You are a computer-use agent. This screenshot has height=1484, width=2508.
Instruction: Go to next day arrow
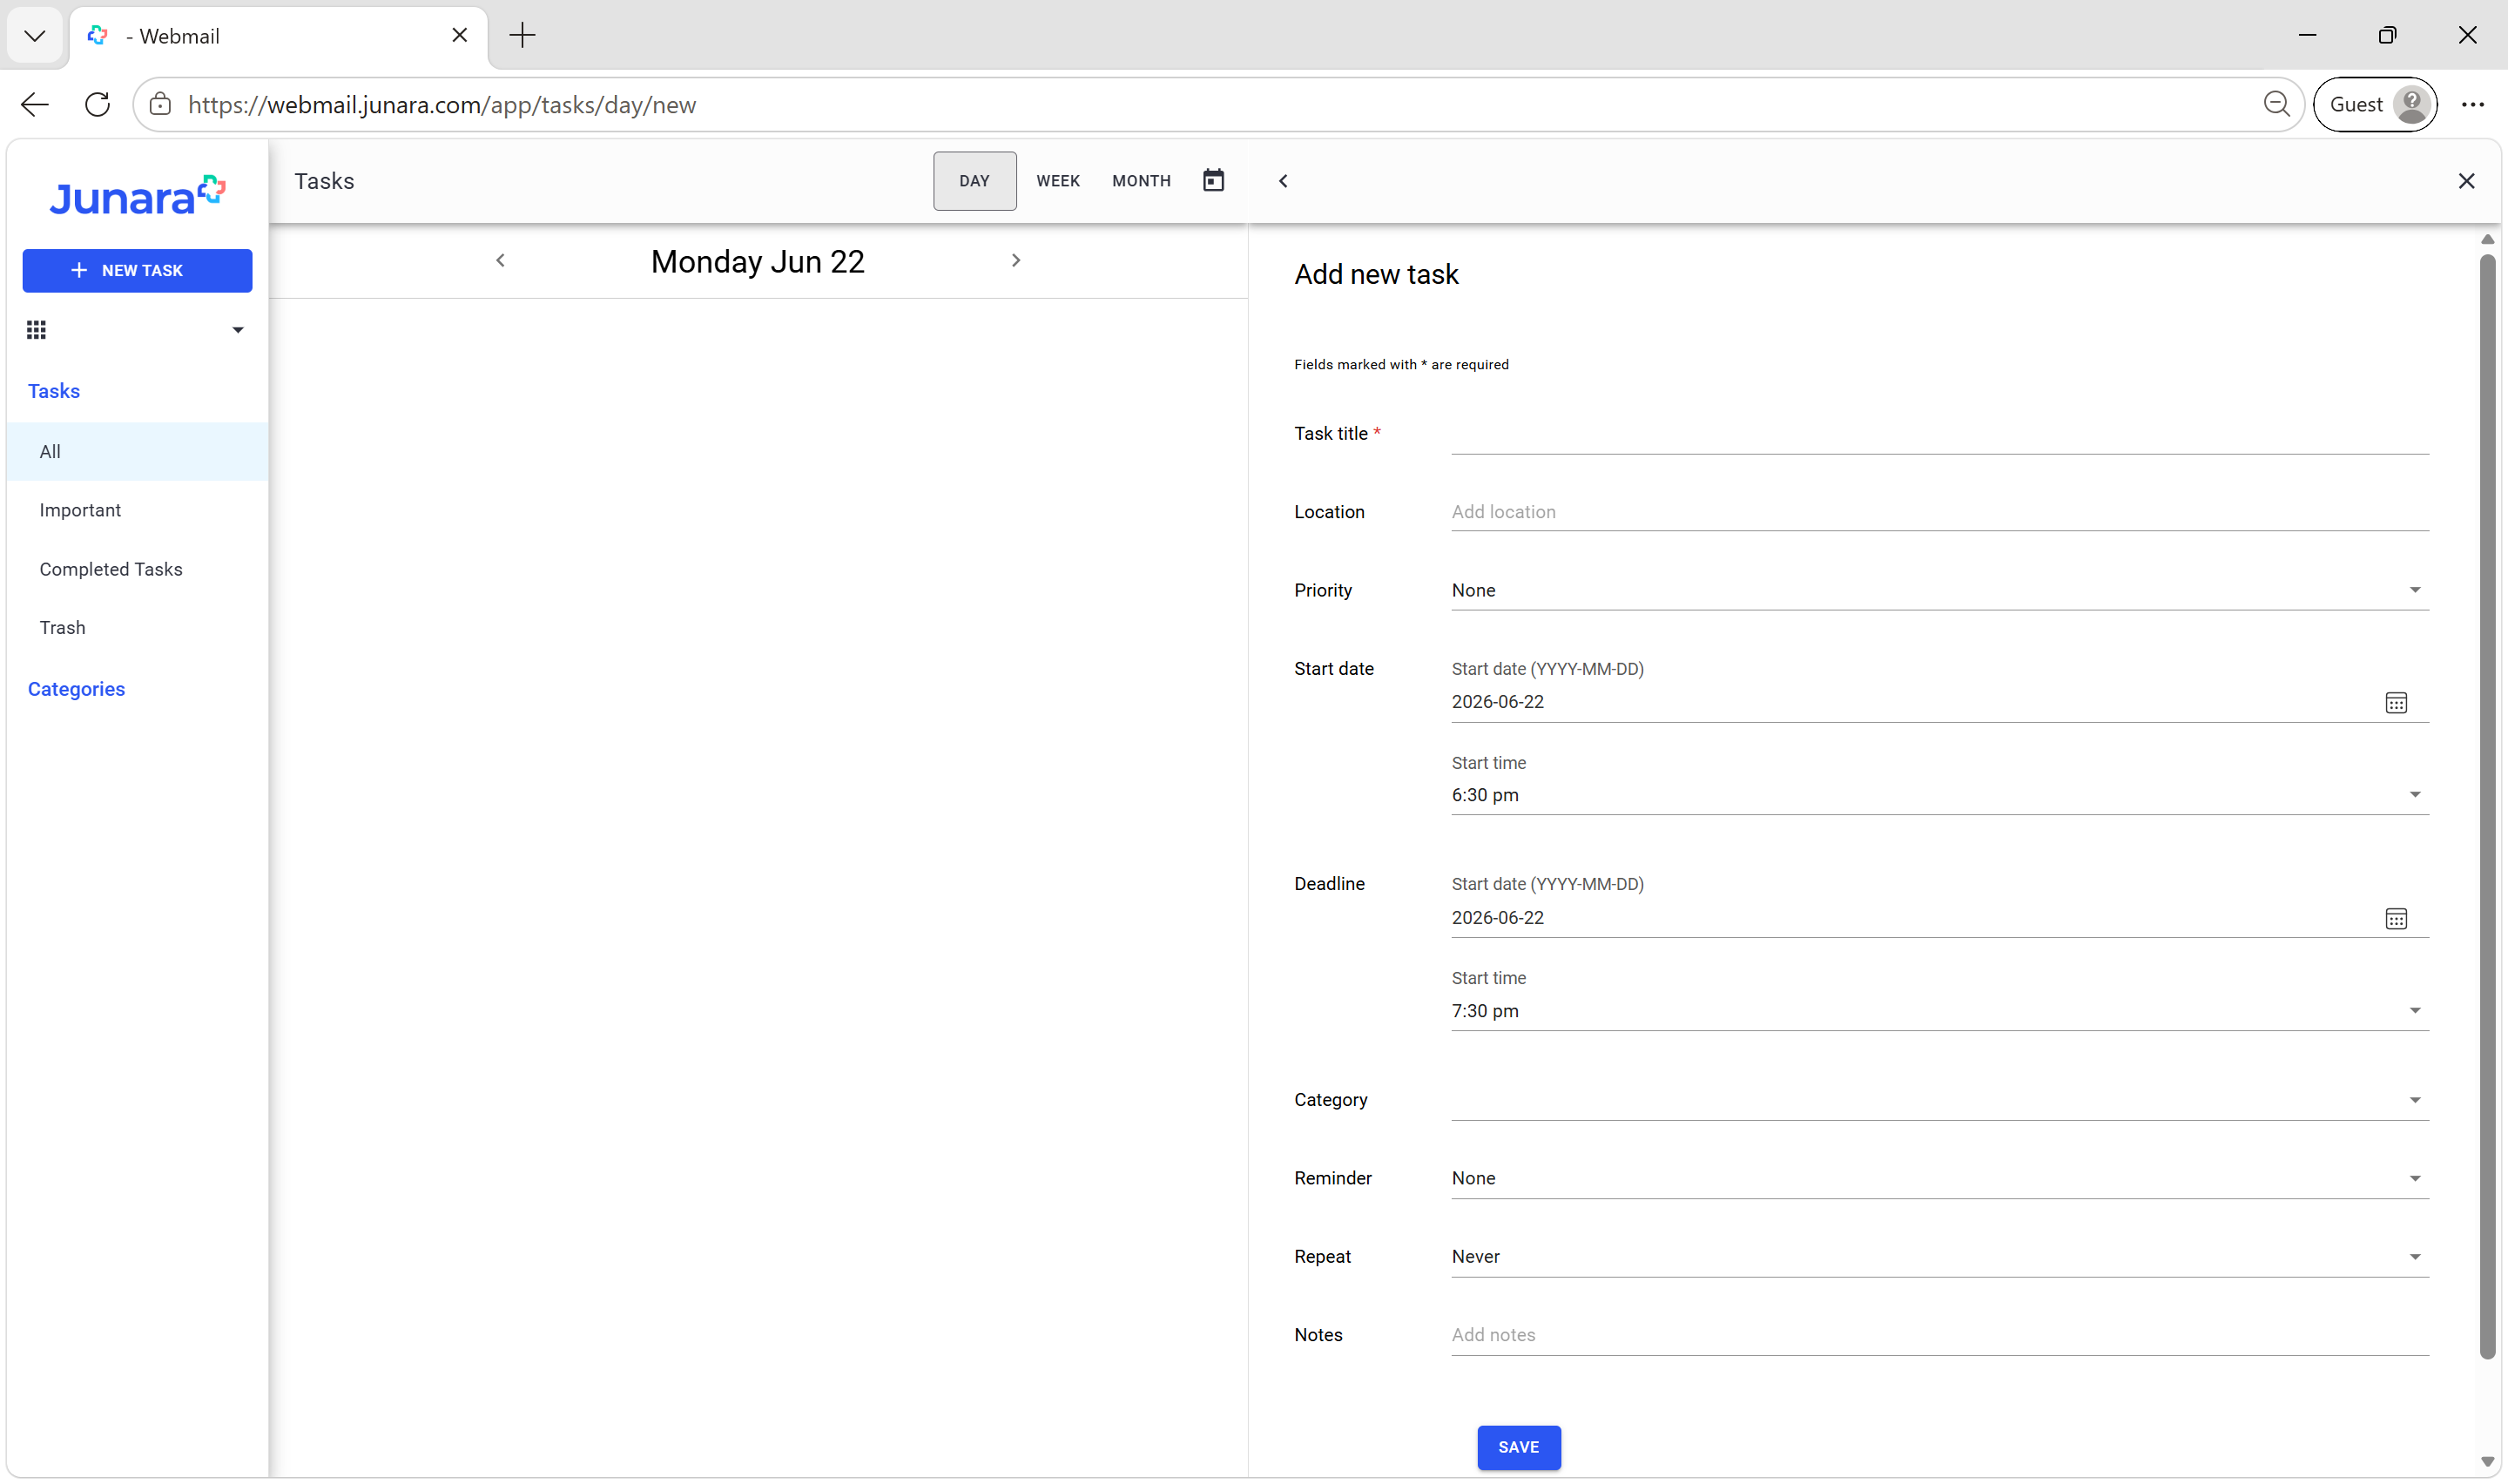pyautogui.click(x=1015, y=261)
